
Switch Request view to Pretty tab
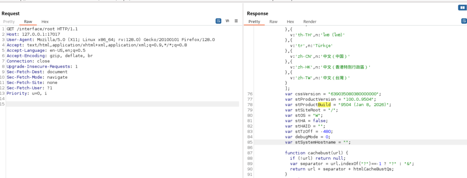9,22
